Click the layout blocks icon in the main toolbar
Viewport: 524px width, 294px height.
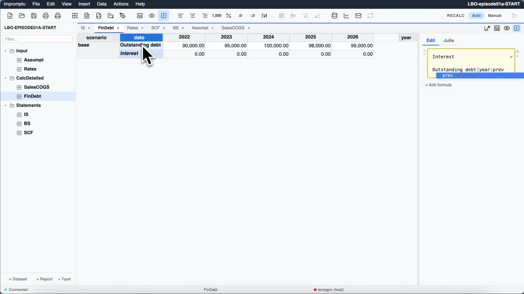(x=140, y=16)
